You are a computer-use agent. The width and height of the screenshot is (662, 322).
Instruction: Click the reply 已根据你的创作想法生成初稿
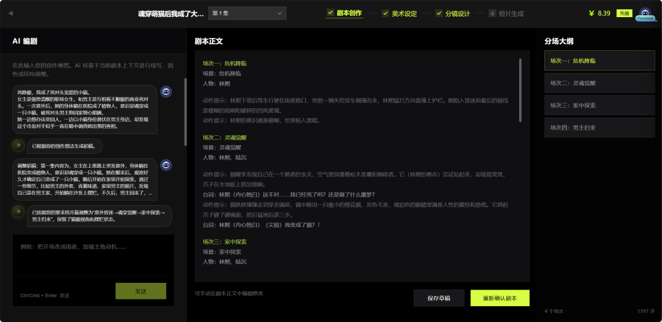64,146
